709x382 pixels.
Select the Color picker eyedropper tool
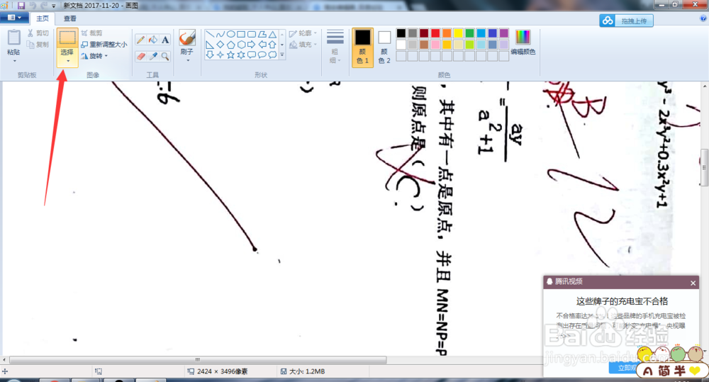click(x=153, y=56)
